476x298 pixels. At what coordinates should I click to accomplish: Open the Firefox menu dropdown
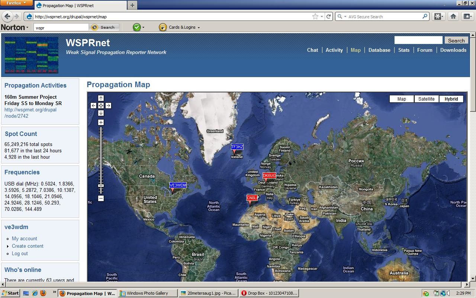click(16, 3)
